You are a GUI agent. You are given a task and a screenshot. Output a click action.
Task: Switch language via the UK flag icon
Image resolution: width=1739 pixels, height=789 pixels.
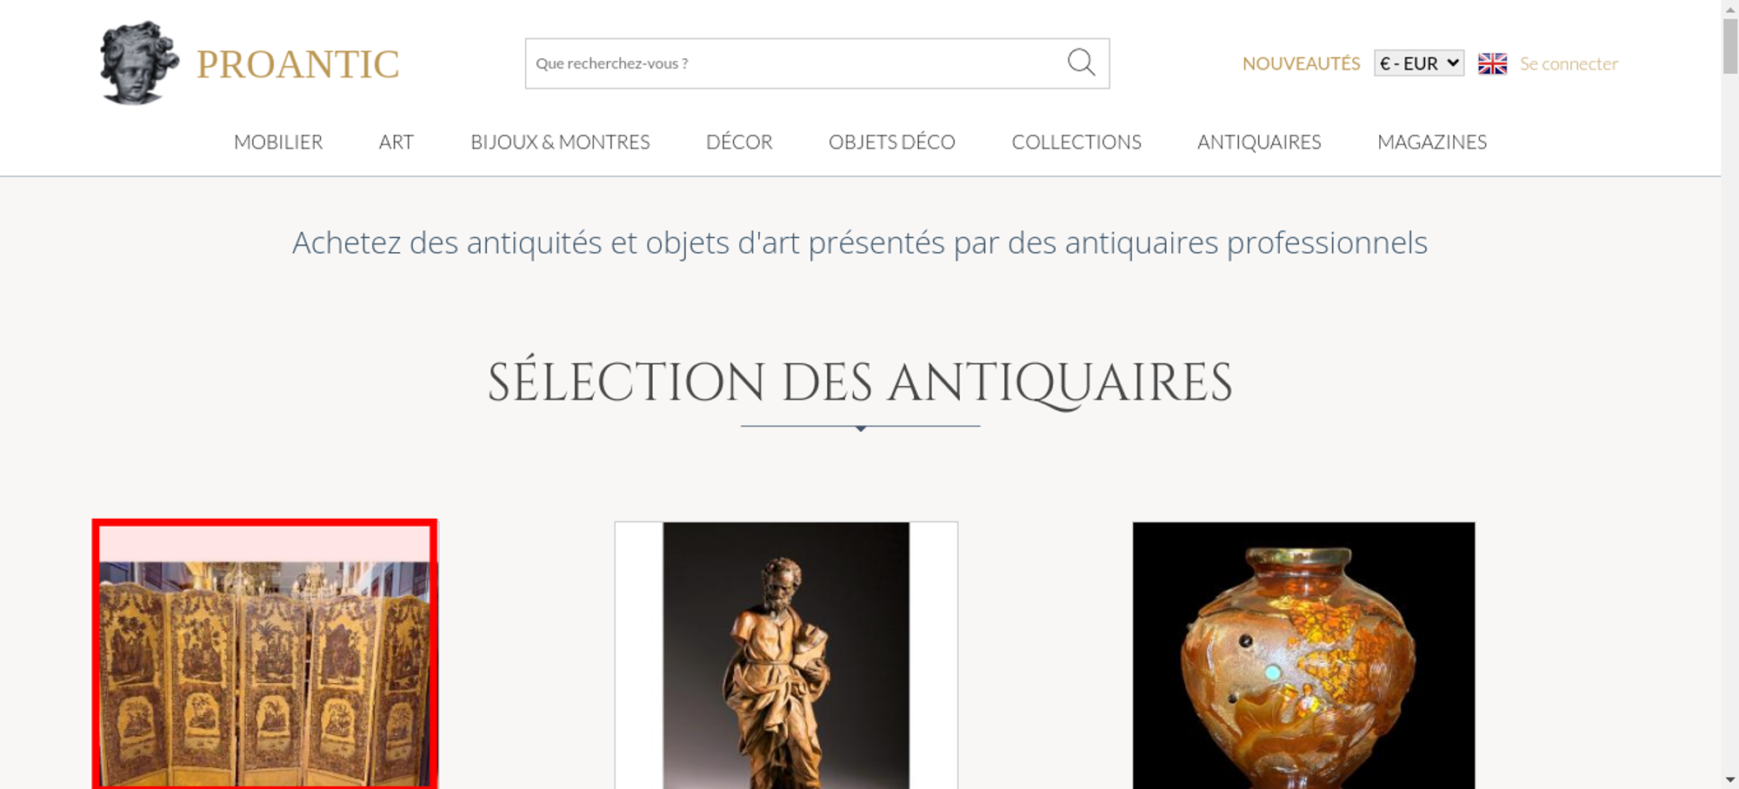click(x=1492, y=63)
